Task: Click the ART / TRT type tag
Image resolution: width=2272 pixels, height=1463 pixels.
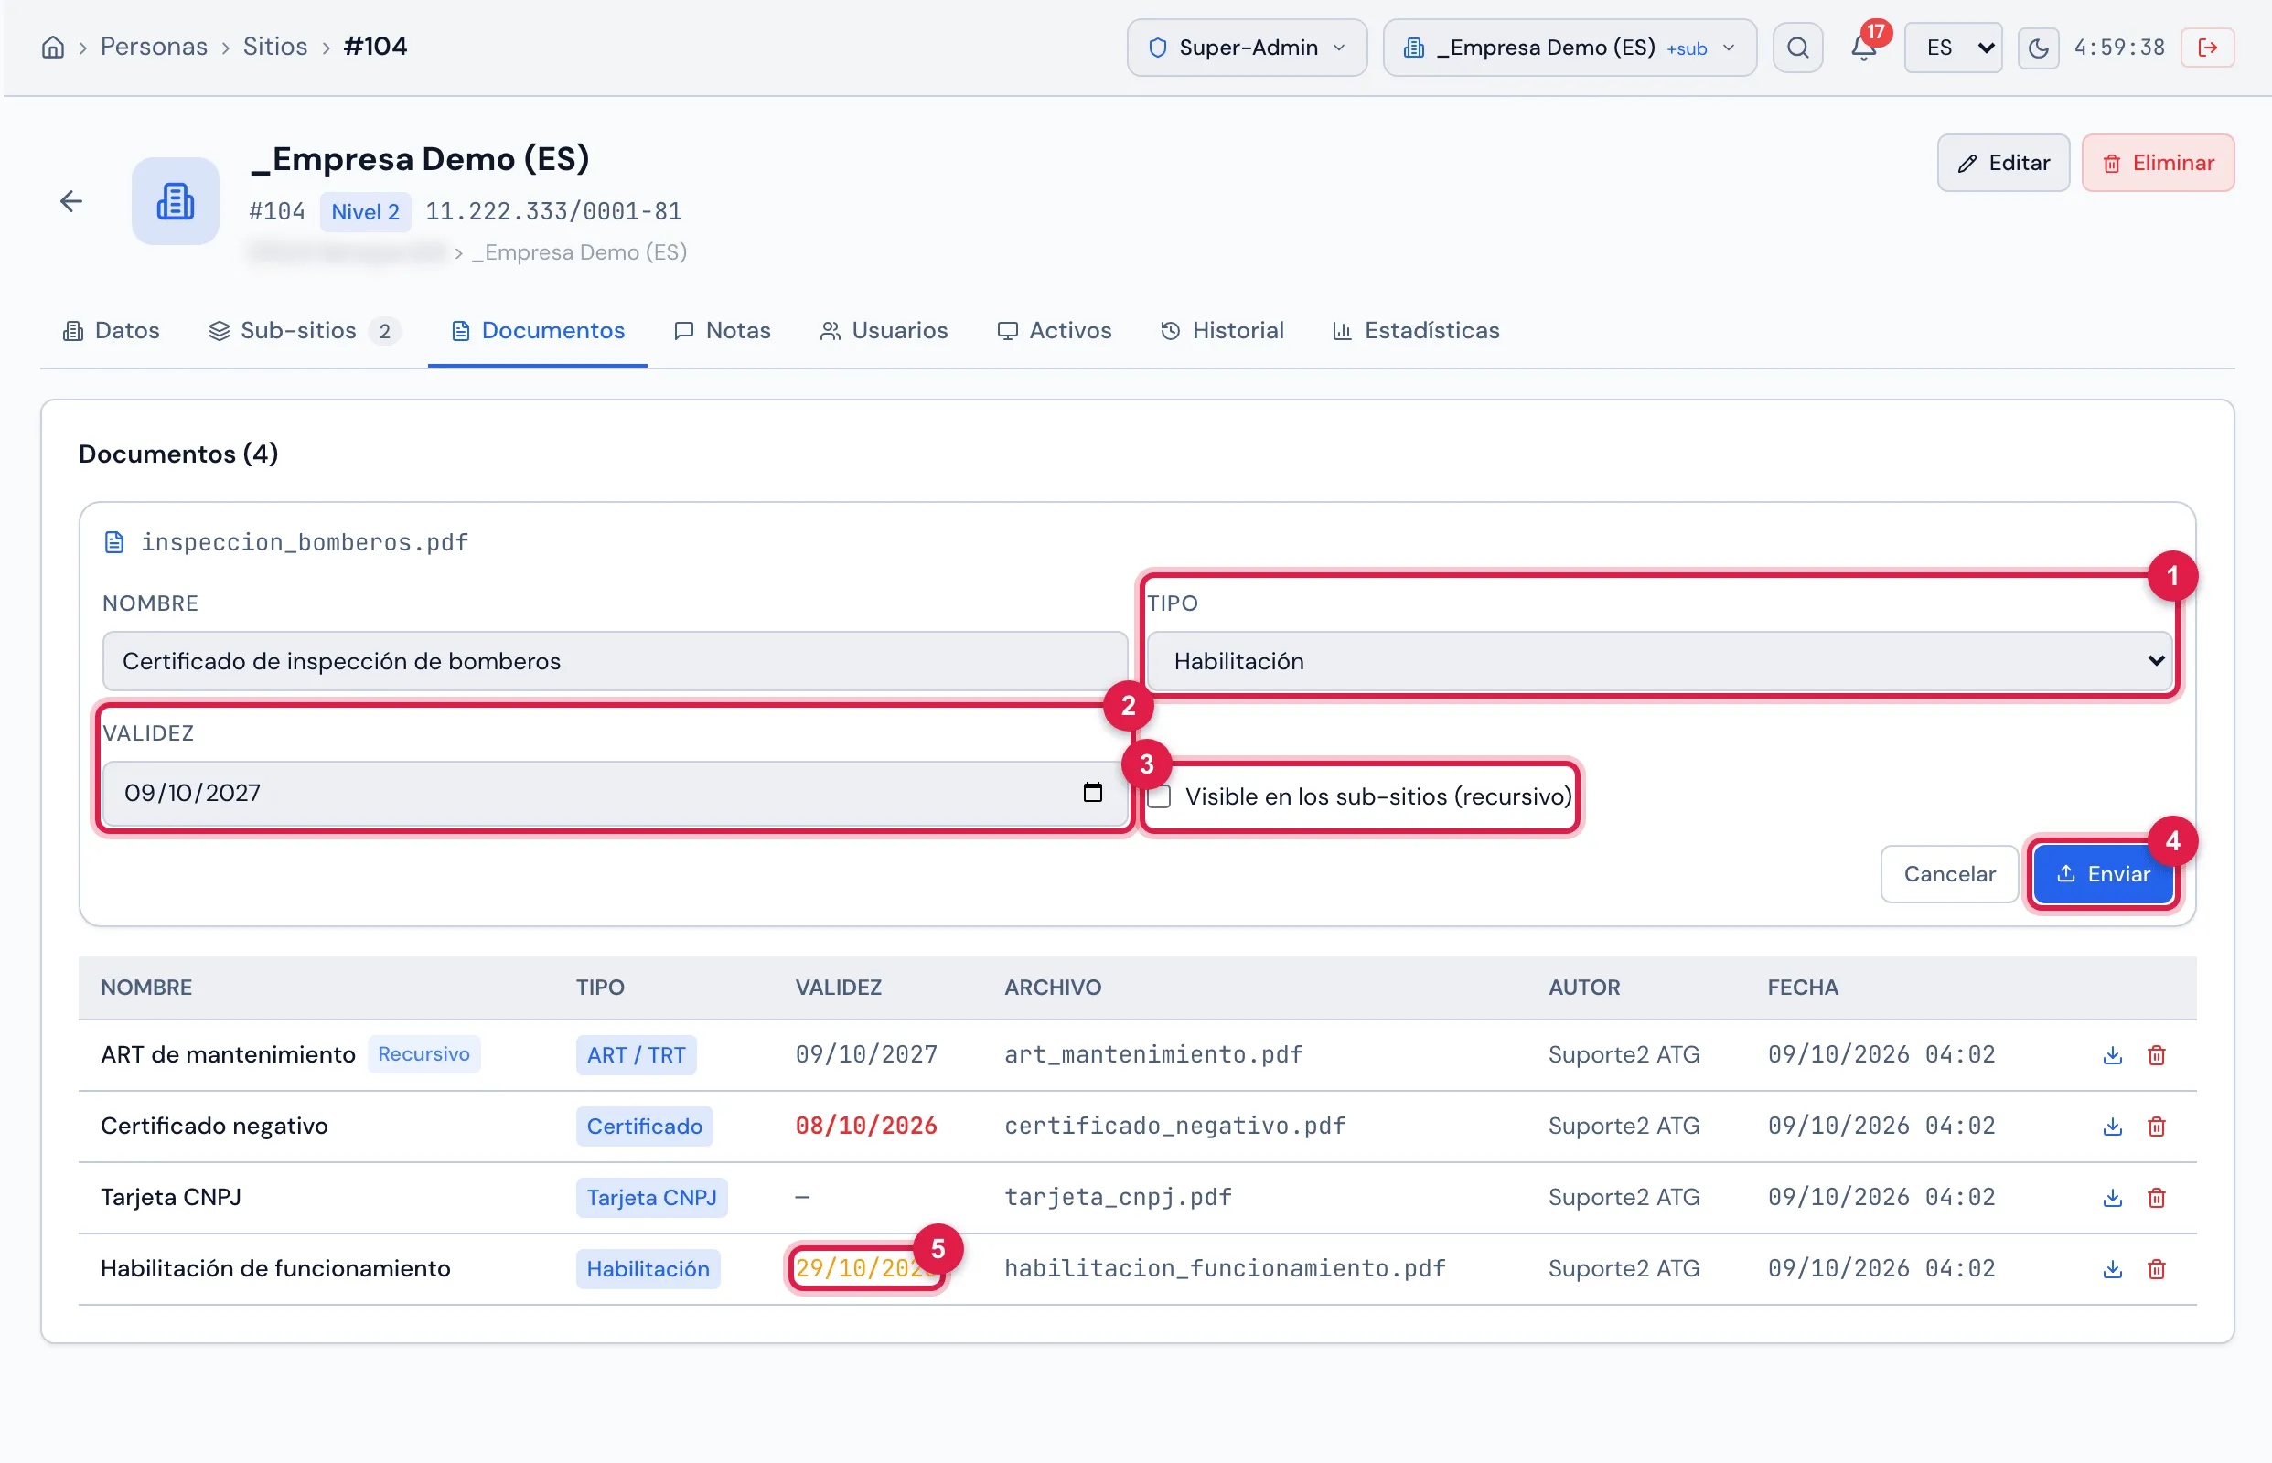Action: [636, 1055]
